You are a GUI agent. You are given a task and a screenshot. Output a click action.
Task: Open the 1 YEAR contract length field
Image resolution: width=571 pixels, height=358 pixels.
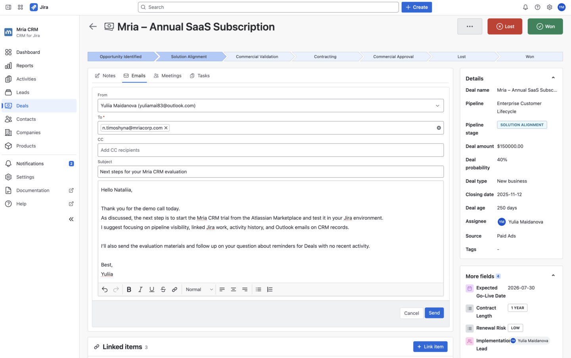tap(517, 308)
